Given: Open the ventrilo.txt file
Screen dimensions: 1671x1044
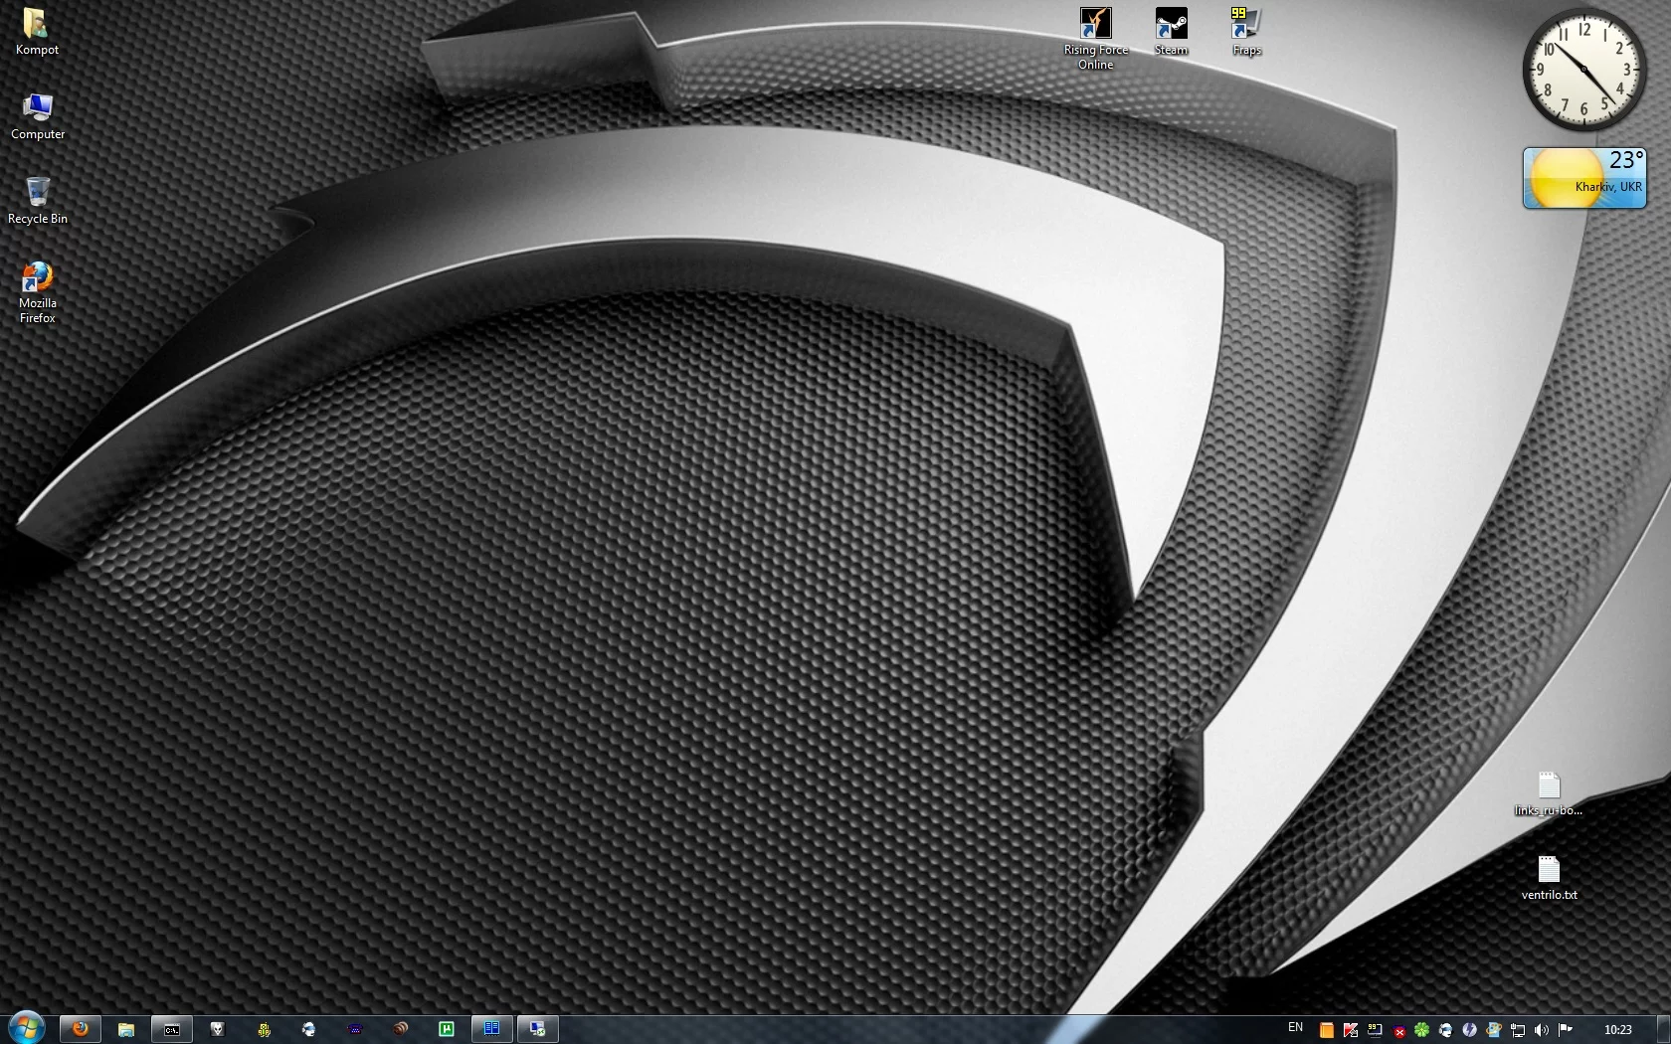Looking at the screenshot, I should [1549, 877].
